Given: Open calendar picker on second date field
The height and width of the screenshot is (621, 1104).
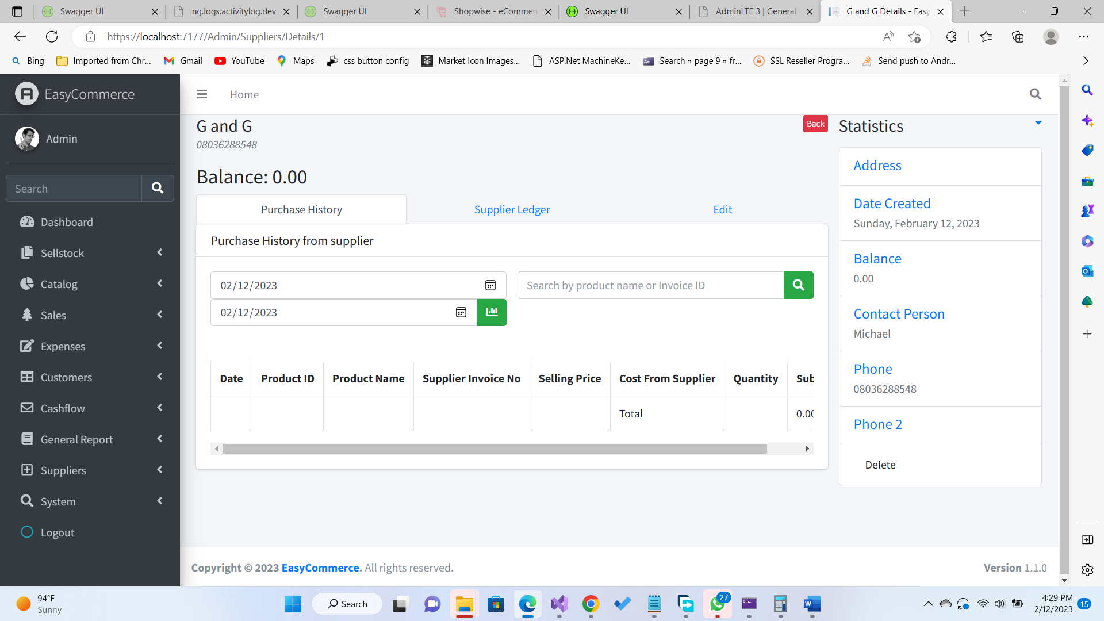Looking at the screenshot, I should [x=461, y=312].
